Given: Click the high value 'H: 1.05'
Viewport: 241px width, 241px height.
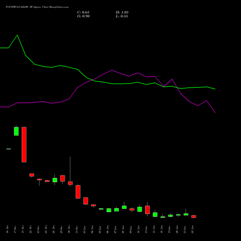Looking at the screenshot, I should [x=122, y=13].
